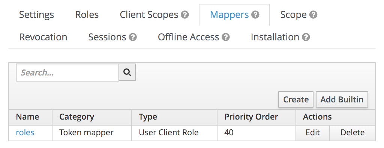The image size is (384, 148).
Task: Switch to the Roles tab
Action: 87,15
